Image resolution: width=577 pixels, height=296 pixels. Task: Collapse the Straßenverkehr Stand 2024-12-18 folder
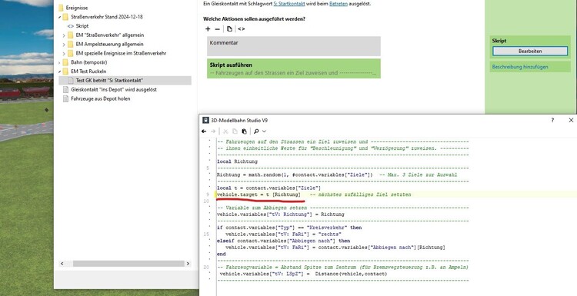59,17
